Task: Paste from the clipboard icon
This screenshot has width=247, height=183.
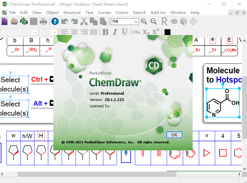Action: [x=103, y=21]
